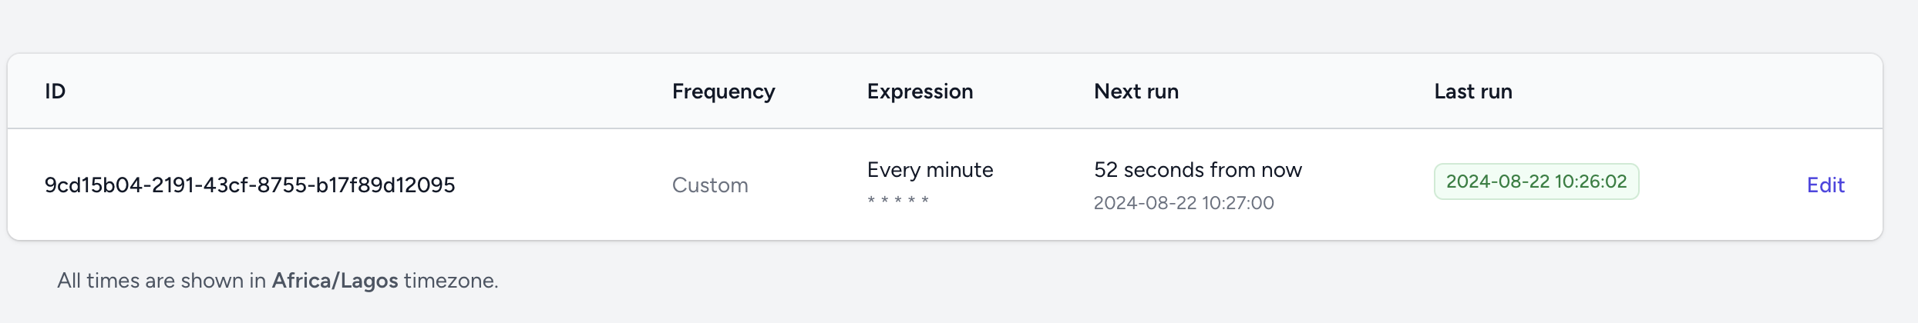Click the 10:26:02 time in last run badge
The height and width of the screenshot is (323, 1918).
pos(1590,181)
